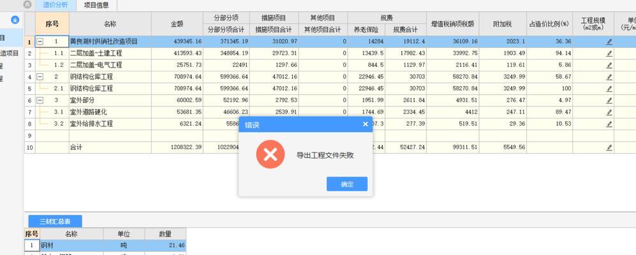Image resolution: width=636 pixels, height=255 pixels.
Task: Select 吨 unit cell for 钢材
Action: coord(124,245)
